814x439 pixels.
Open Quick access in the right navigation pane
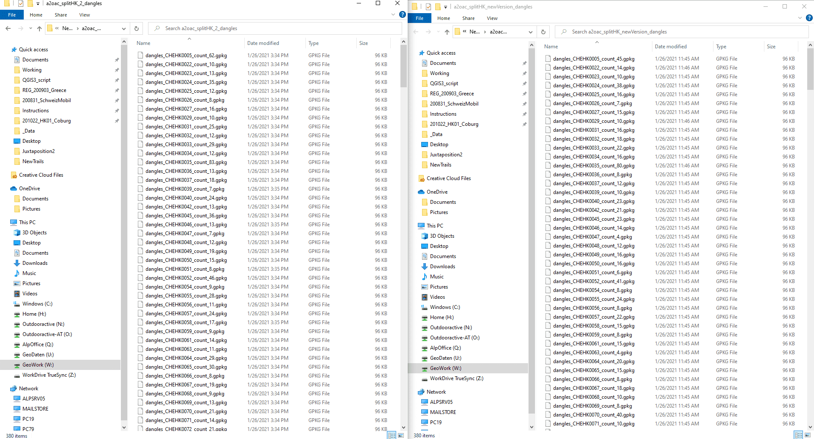pos(441,53)
